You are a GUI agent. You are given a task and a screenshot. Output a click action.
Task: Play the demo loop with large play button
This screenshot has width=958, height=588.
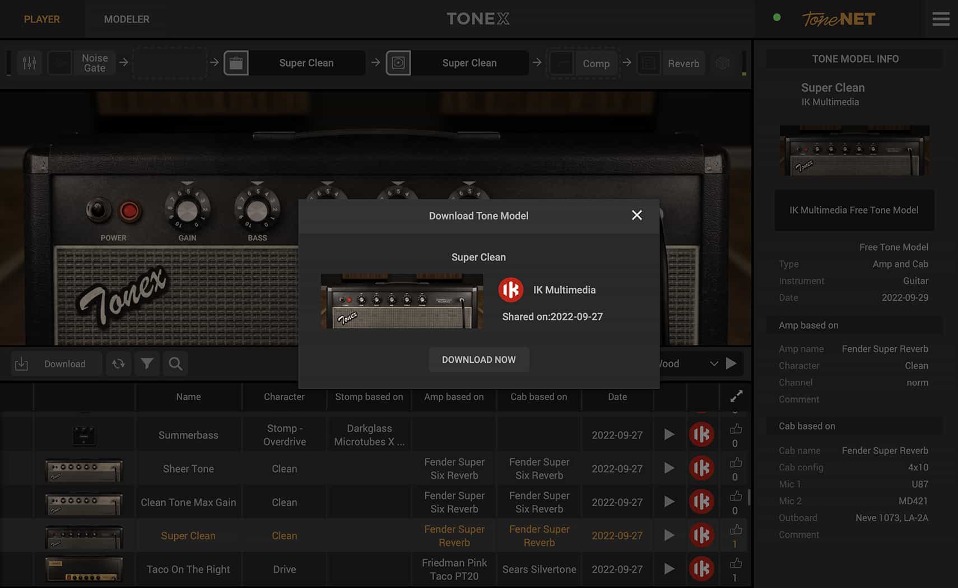click(731, 363)
